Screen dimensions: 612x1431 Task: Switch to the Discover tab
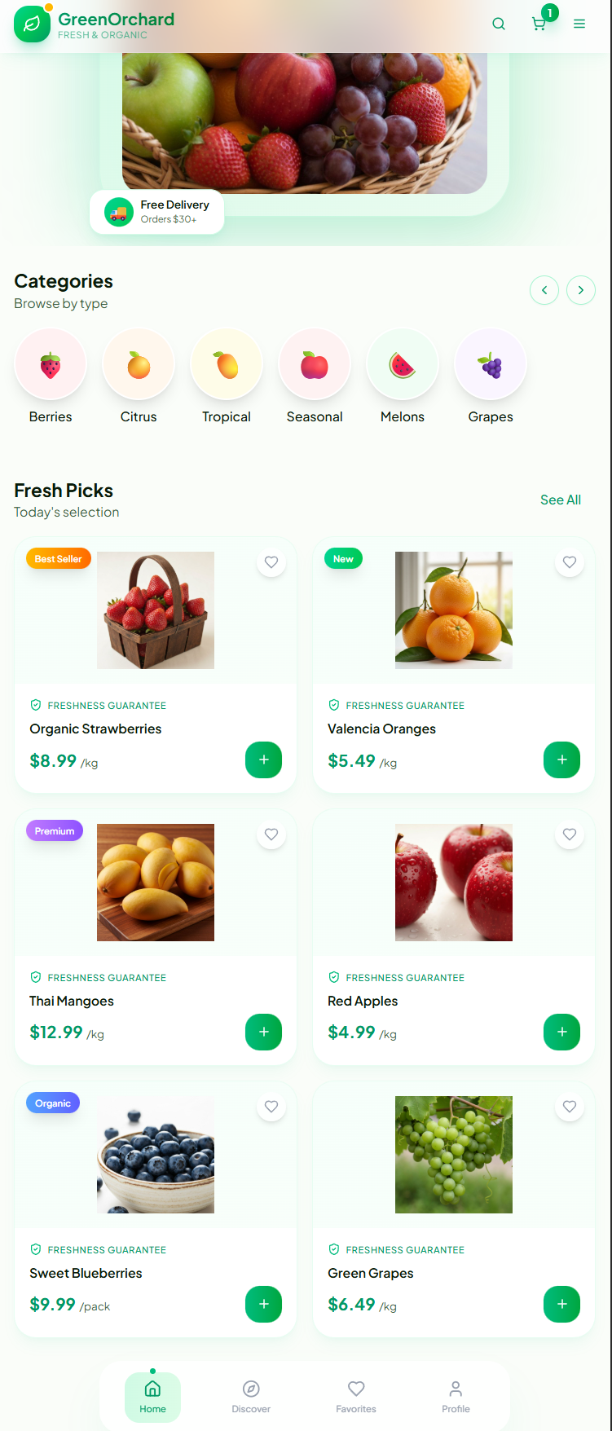point(251,1397)
